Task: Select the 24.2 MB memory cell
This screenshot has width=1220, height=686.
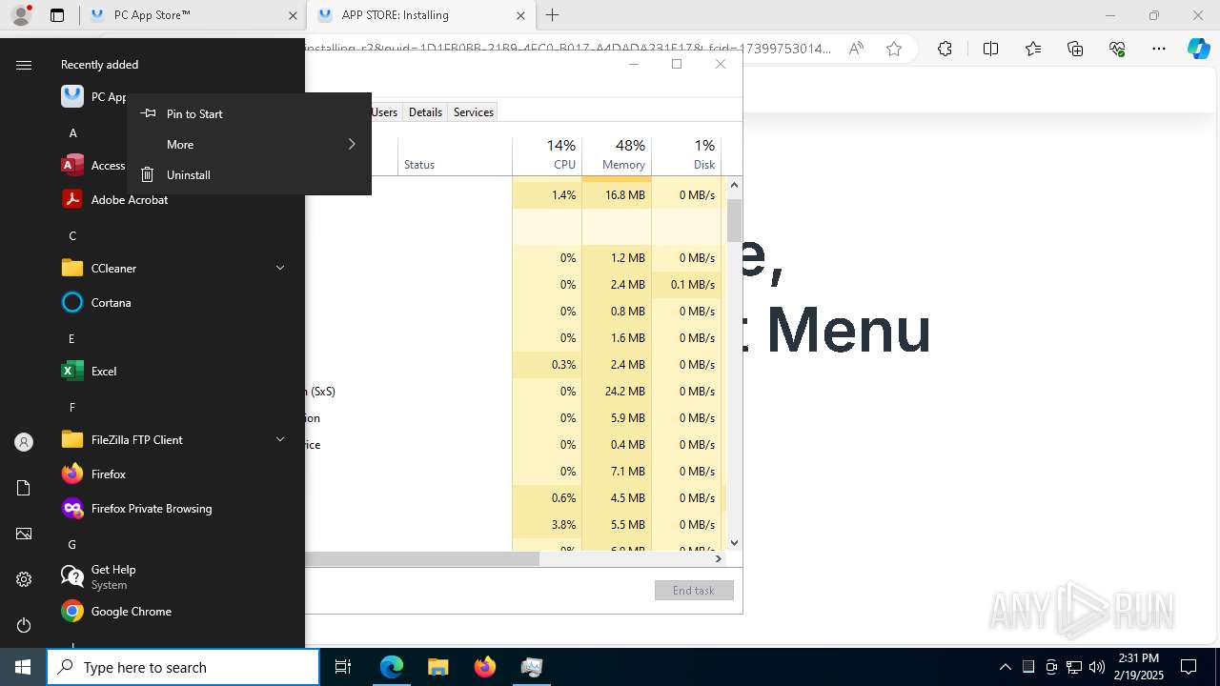Action: coord(617,391)
